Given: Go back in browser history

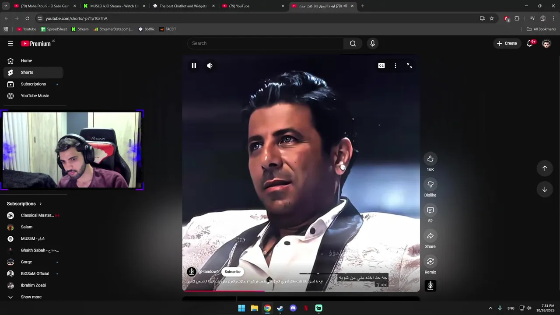Looking at the screenshot, I should [6, 18].
